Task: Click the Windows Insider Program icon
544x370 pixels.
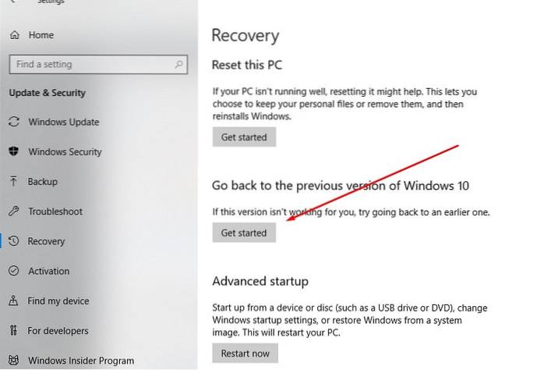Action: (13, 360)
